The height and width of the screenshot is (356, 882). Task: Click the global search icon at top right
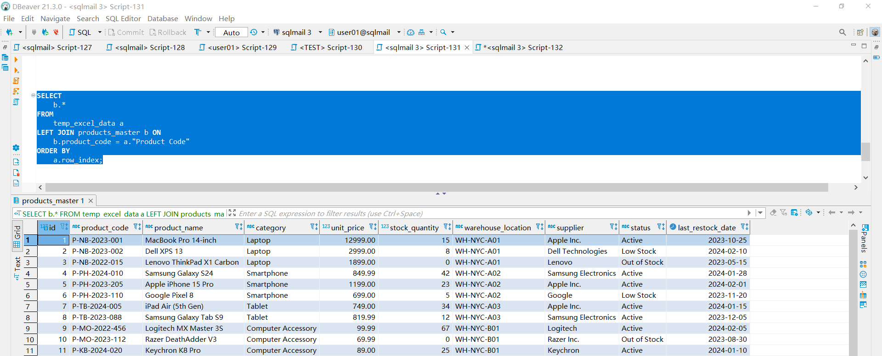tap(842, 32)
